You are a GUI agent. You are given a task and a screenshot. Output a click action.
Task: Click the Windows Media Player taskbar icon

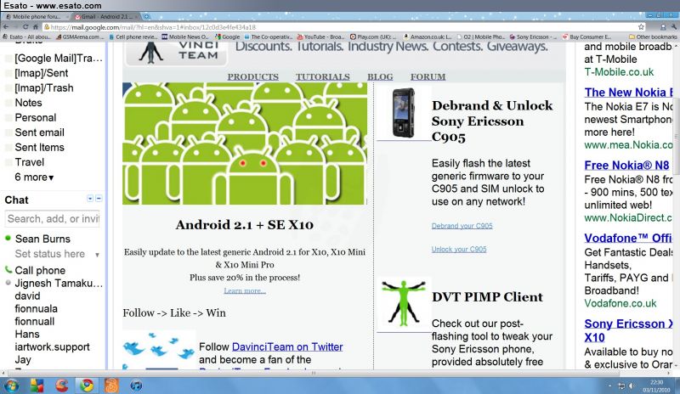pos(137,385)
